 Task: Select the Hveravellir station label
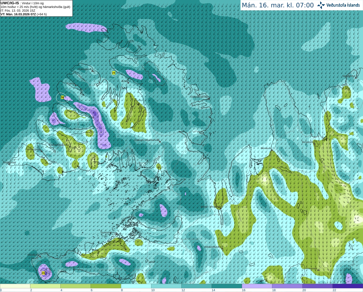(311, 268)
